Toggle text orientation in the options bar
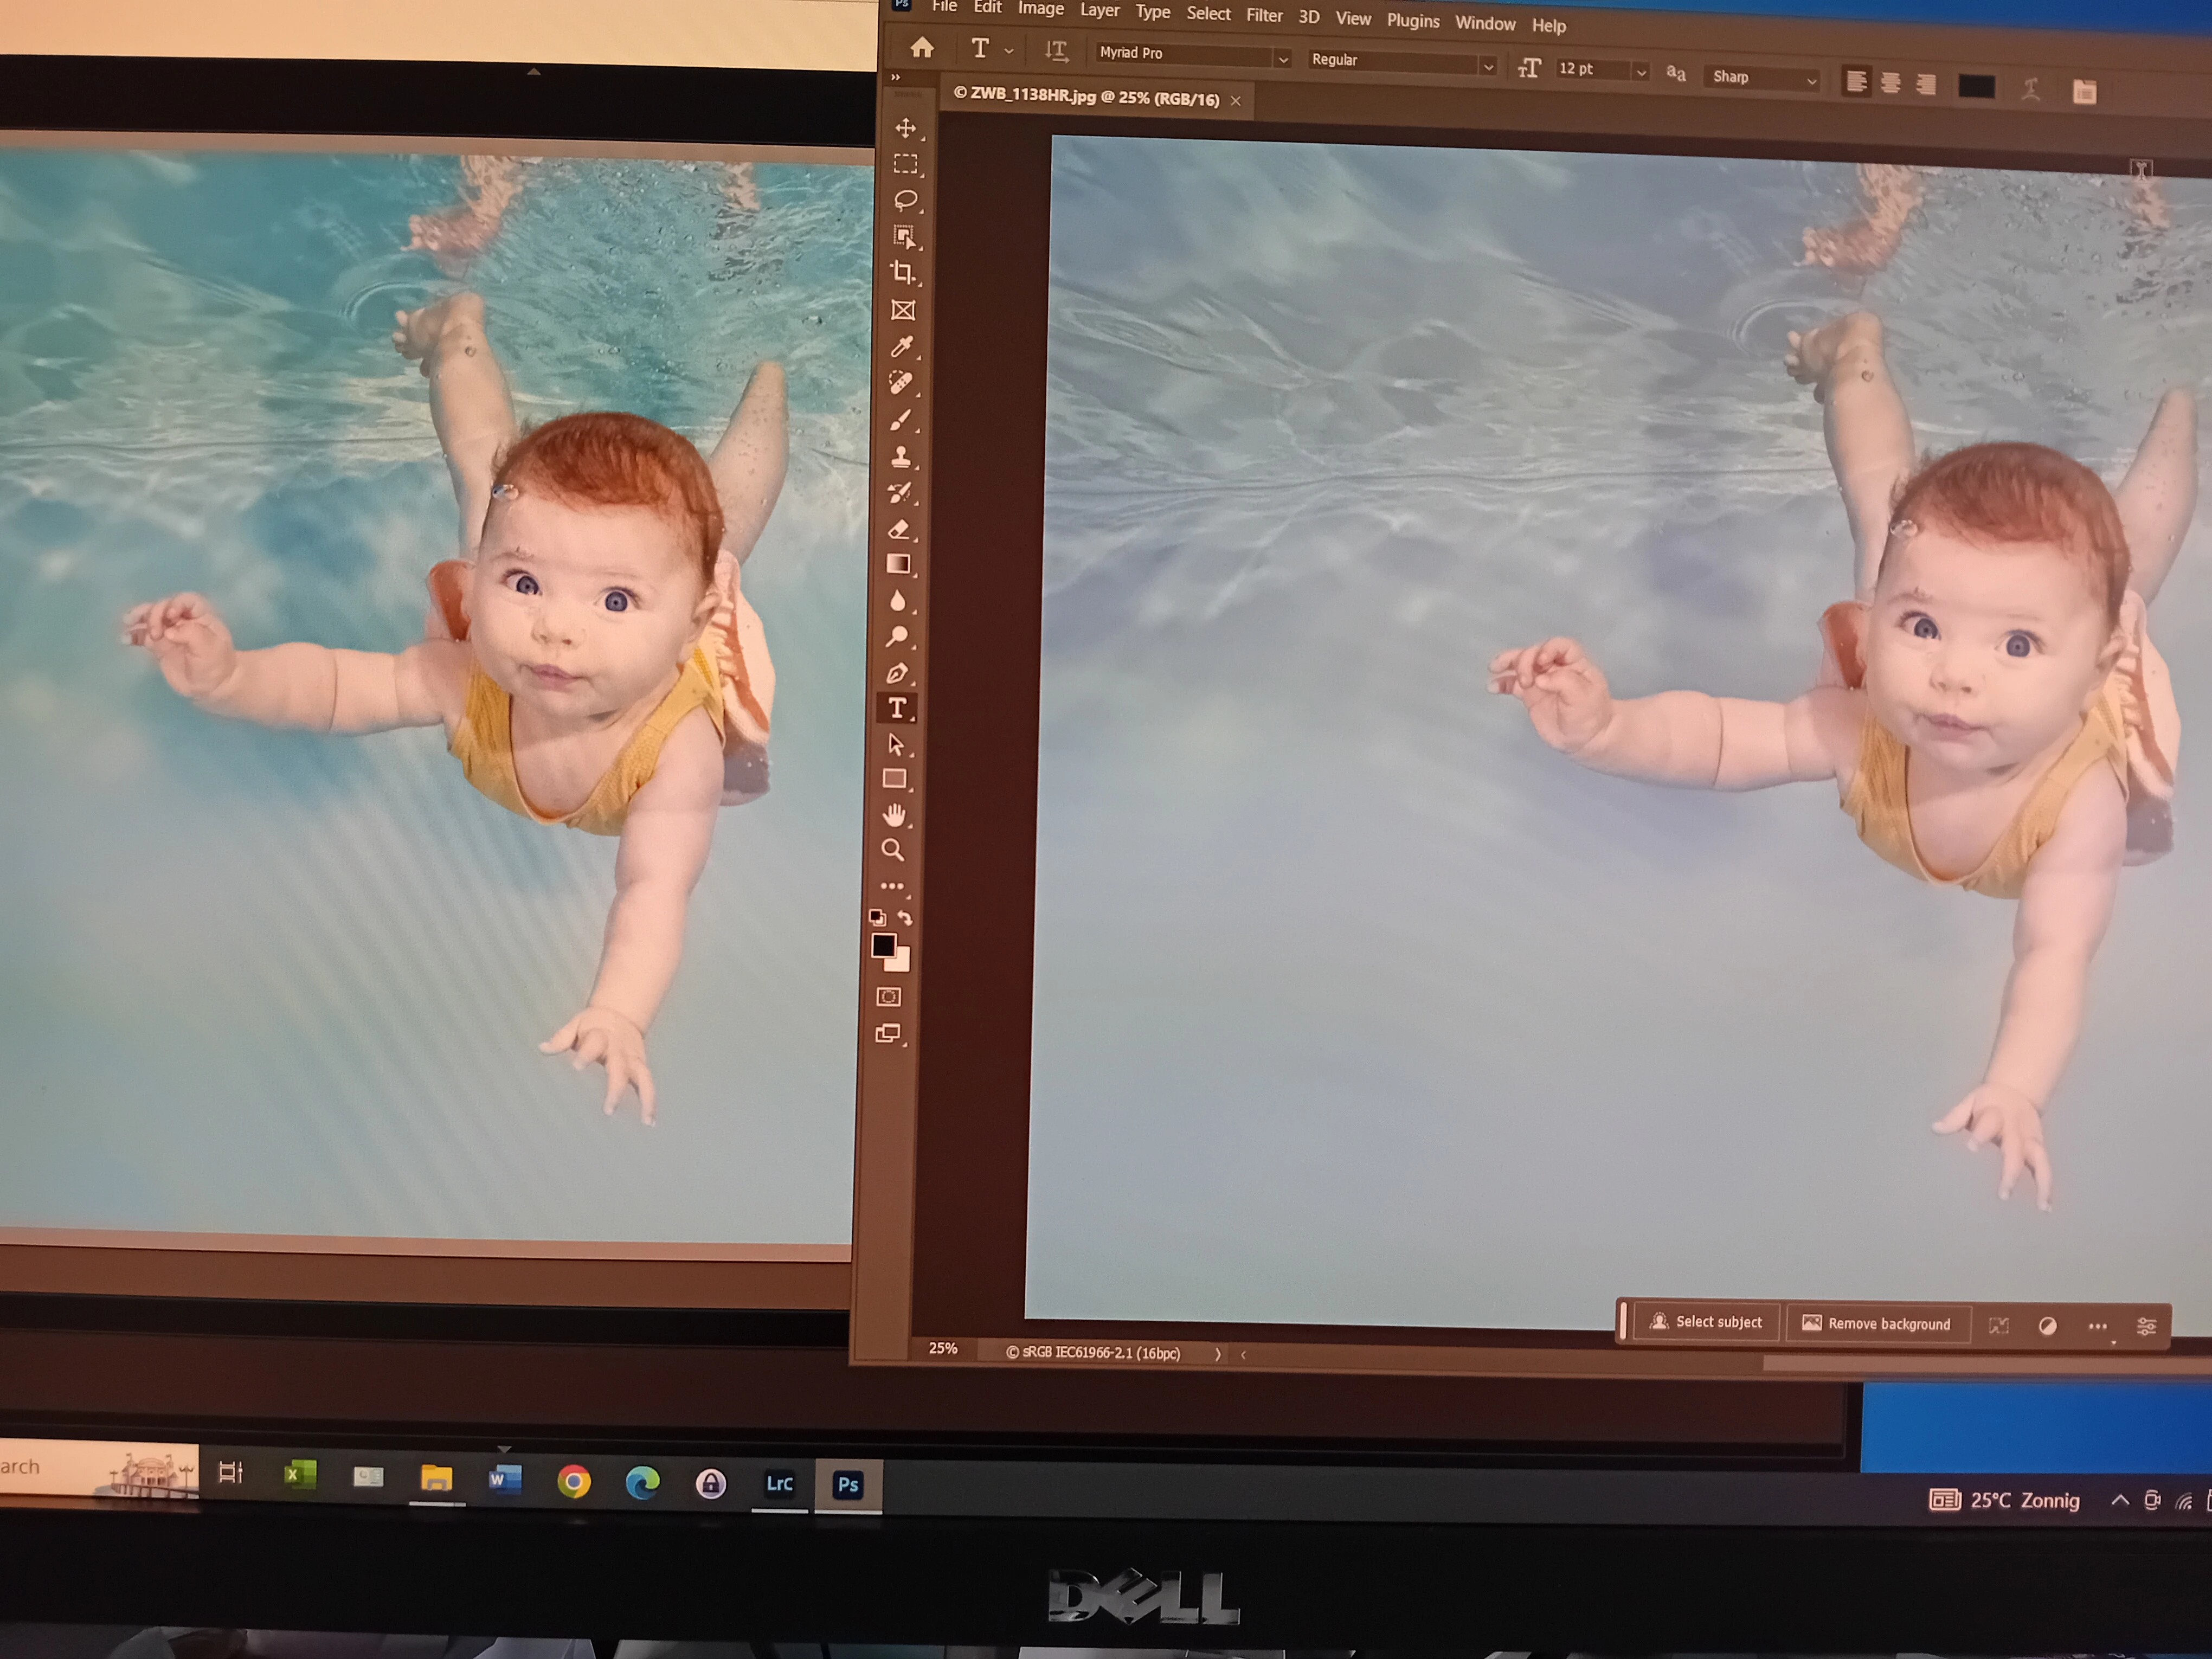Screen dimensions: 2212x1659 (x=1056, y=51)
